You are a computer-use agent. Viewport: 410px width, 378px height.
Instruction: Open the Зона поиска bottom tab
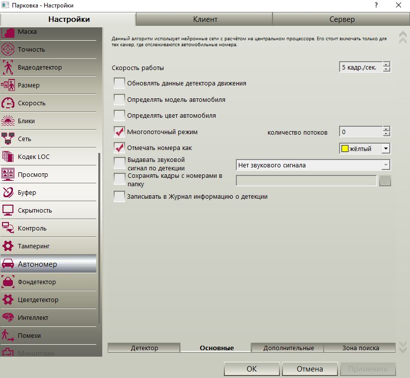(x=360, y=348)
